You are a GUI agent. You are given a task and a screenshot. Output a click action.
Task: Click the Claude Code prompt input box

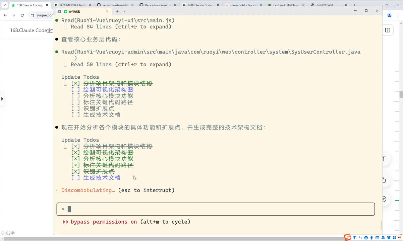pos(216,209)
